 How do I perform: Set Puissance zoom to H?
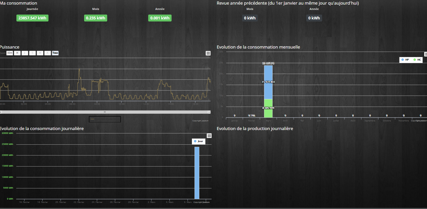pos(17,53)
